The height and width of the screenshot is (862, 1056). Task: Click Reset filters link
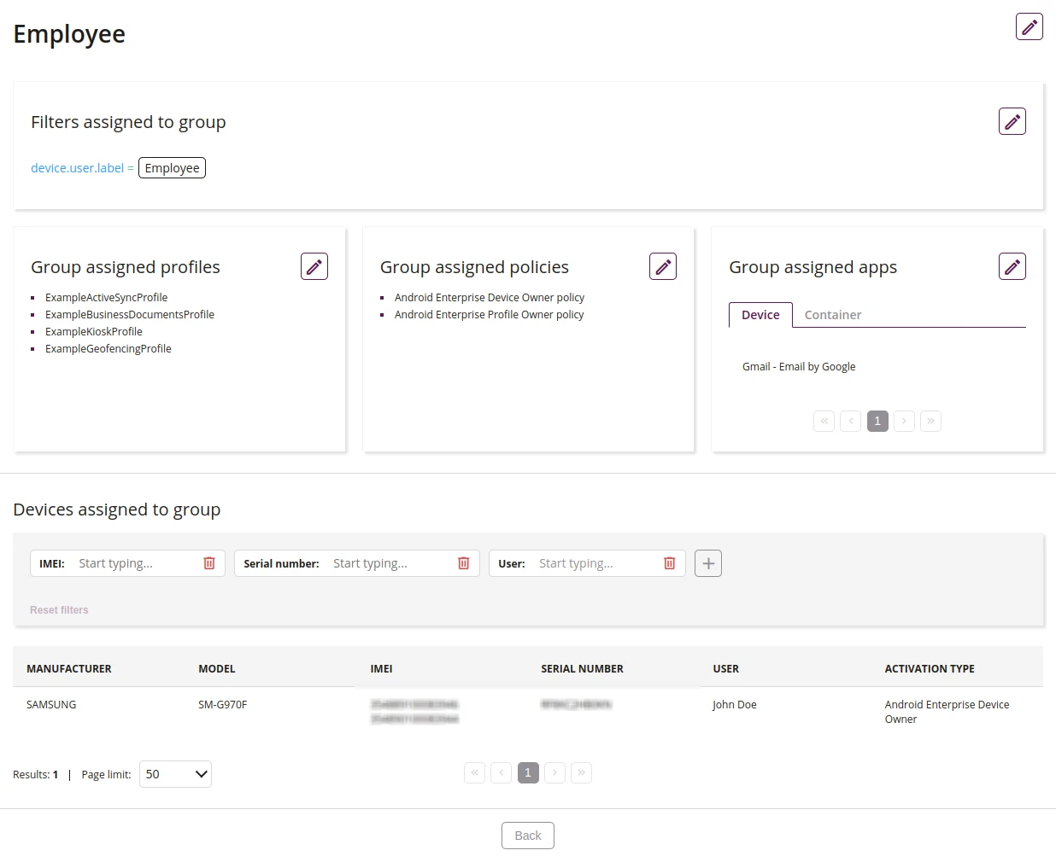59,610
